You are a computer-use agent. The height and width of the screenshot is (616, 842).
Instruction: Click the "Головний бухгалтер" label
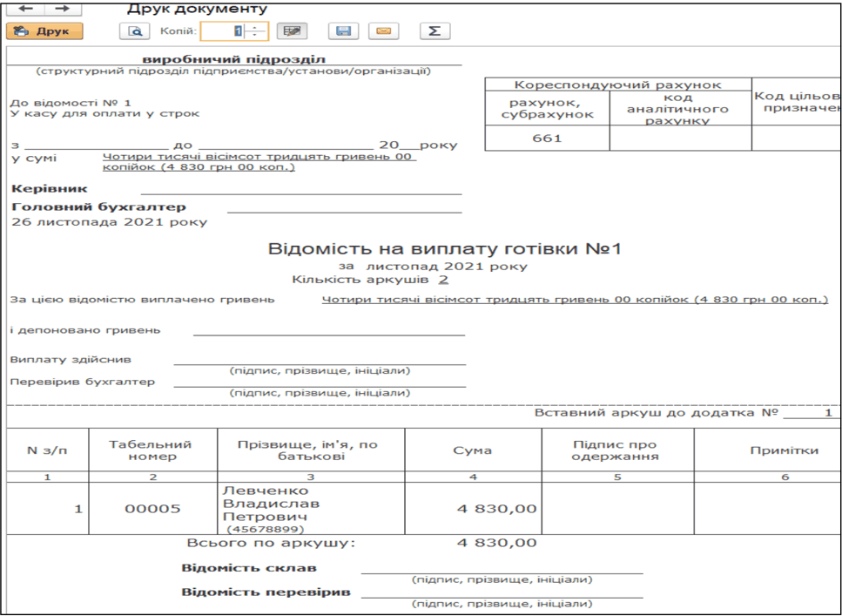coord(98,207)
